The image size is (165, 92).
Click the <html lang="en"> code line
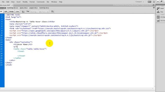tap(13, 17)
